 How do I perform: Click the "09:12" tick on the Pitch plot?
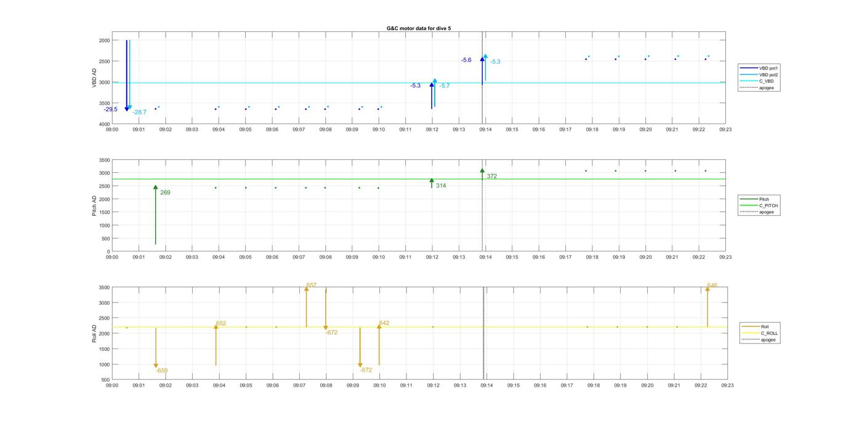tap(432, 257)
